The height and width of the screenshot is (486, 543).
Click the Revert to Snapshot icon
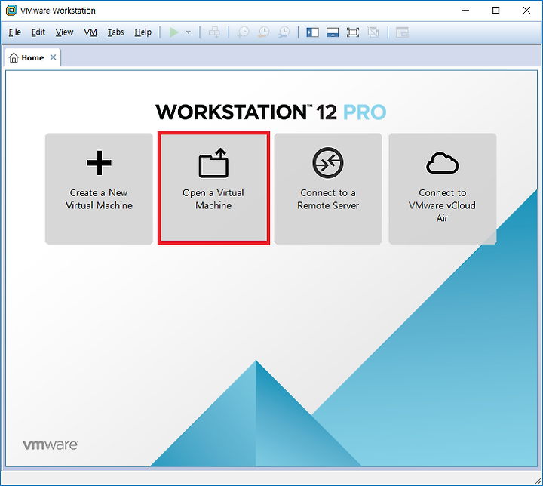264,32
